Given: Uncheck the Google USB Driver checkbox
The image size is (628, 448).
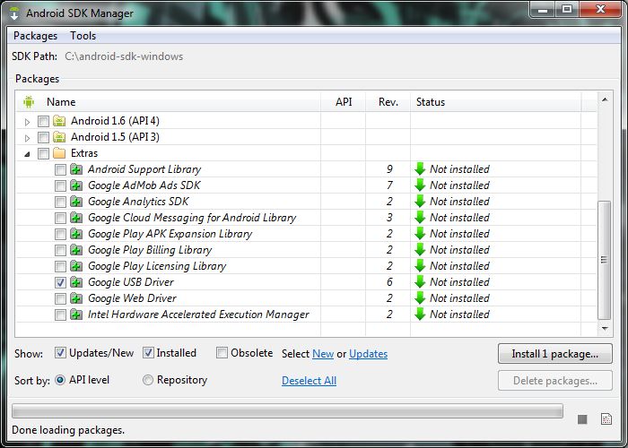Looking at the screenshot, I should (x=60, y=283).
